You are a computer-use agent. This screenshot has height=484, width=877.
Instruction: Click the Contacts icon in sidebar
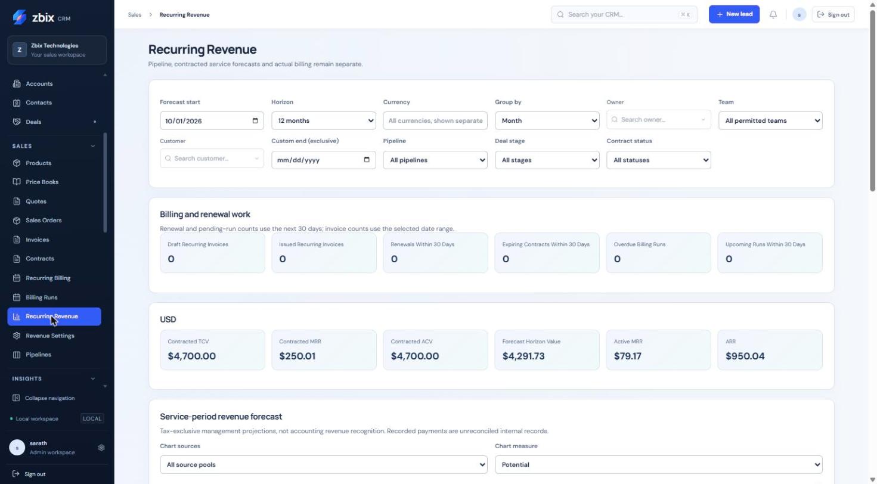(17, 103)
